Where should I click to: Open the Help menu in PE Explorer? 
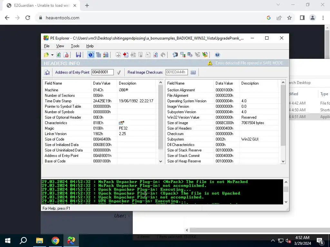90,46
